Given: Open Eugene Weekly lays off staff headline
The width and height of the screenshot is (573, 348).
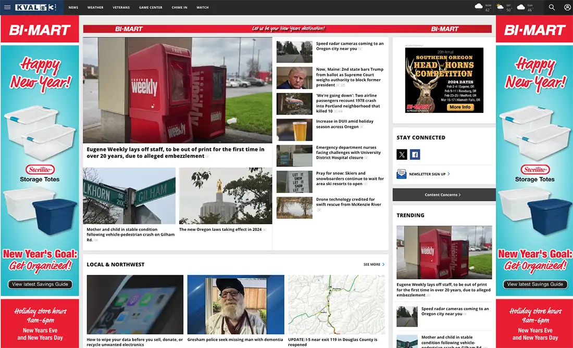Looking at the screenshot, I should click(x=176, y=152).
